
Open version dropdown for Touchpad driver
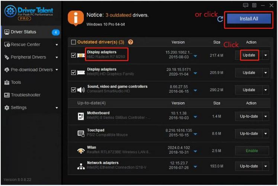(x=195, y=134)
